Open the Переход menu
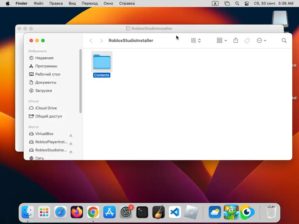 [90, 3]
